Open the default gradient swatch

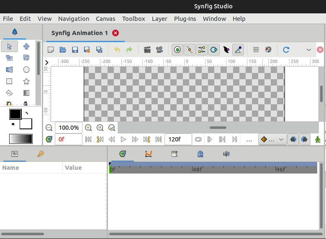point(21,139)
